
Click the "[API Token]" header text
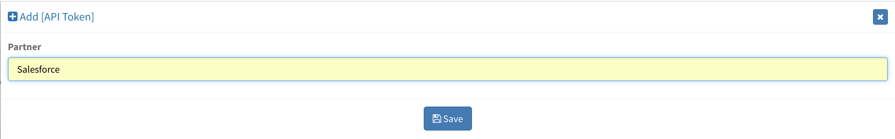68,17
